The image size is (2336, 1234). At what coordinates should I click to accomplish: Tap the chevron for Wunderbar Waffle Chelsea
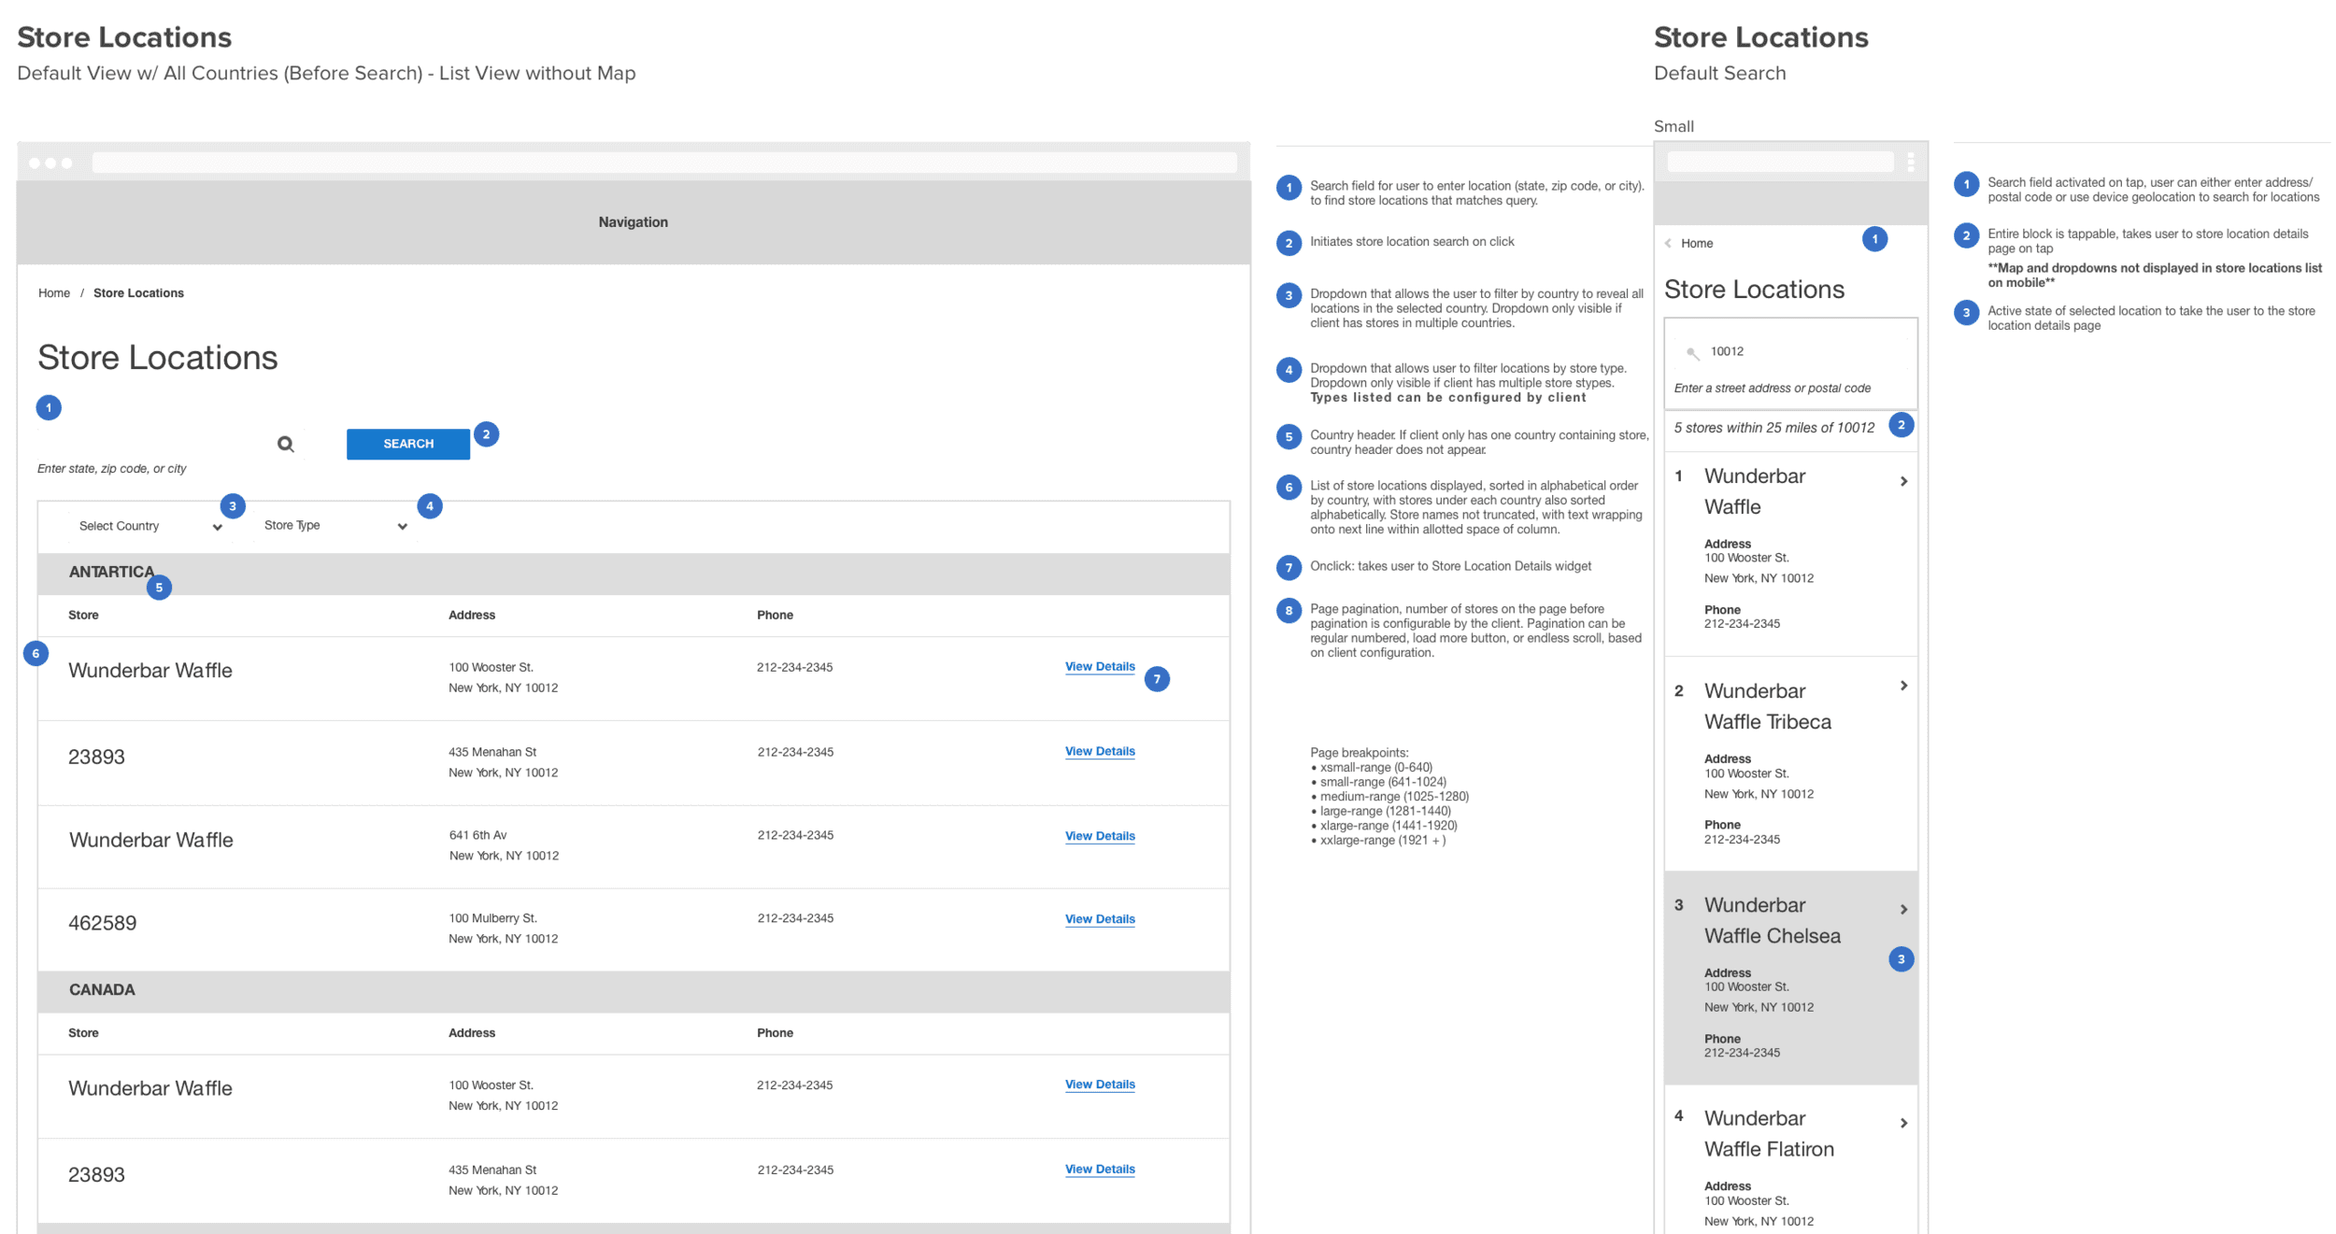tap(1903, 910)
